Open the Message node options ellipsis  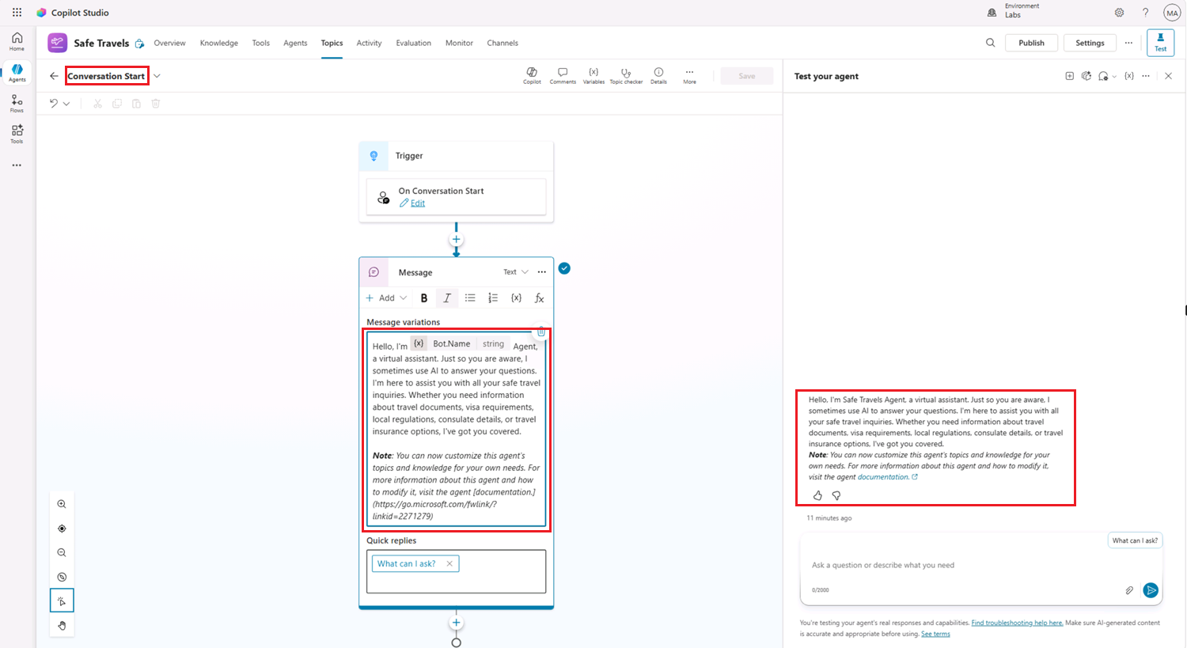coord(542,272)
